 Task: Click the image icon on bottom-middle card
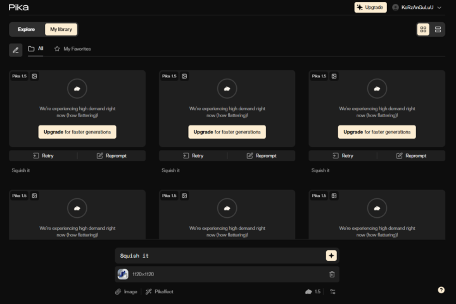point(184,196)
